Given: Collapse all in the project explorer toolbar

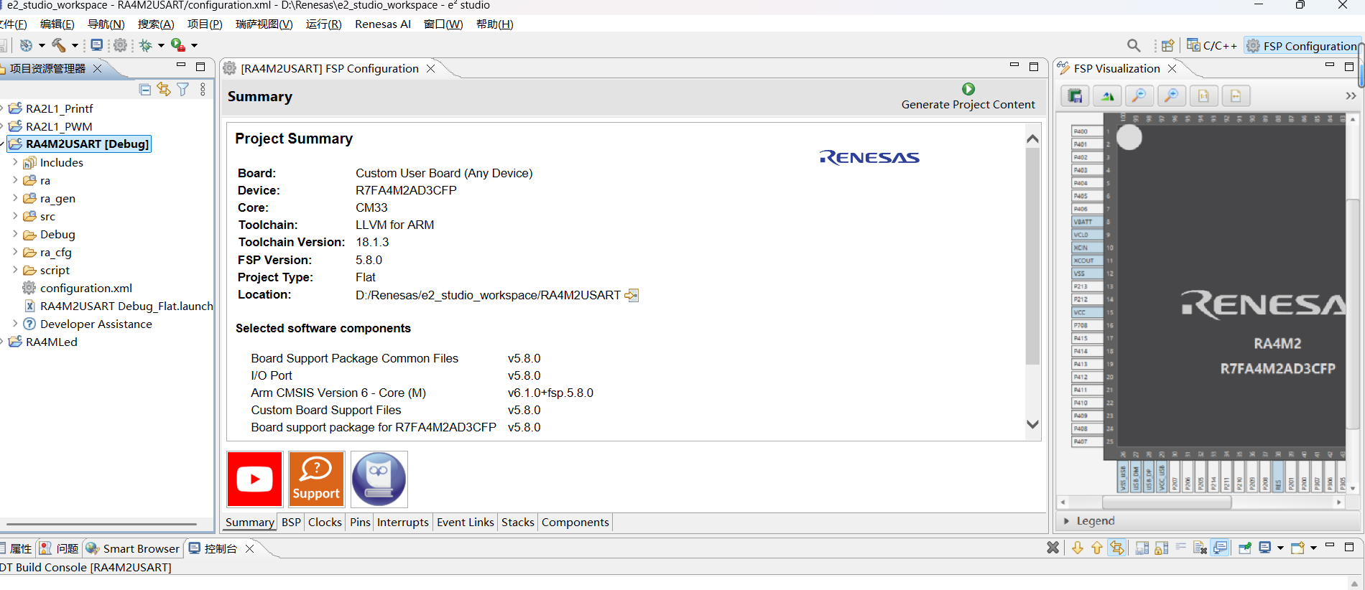Looking at the screenshot, I should click(145, 89).
